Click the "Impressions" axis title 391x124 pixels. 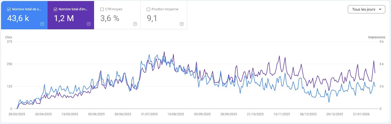[377, 37]
